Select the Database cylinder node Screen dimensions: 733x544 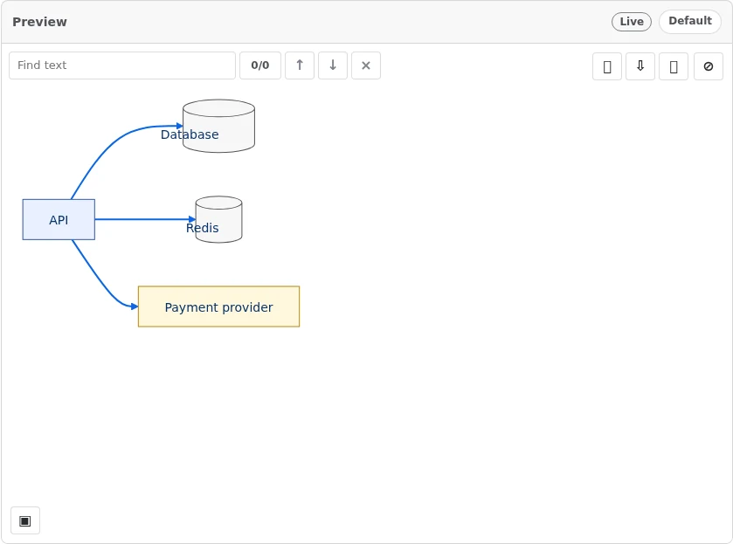point(218,127)
